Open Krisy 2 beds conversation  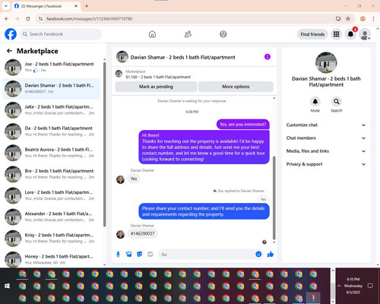[51, 238]
